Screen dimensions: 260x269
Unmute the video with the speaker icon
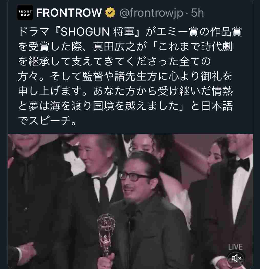(236, 258)
